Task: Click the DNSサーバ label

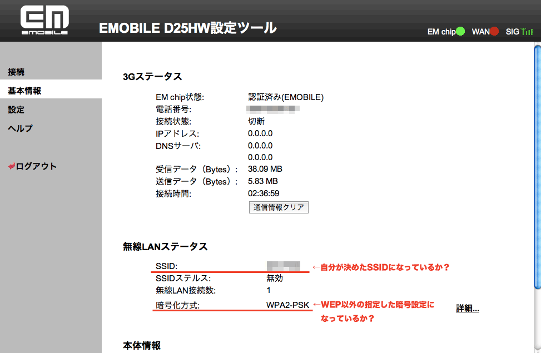Action: [178, 146]
